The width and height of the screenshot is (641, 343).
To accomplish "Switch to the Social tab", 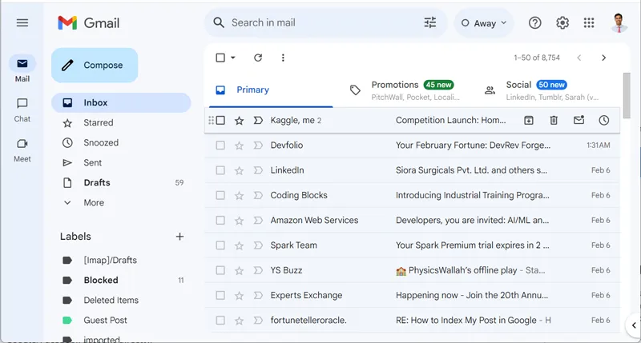I will coord(542,90).
